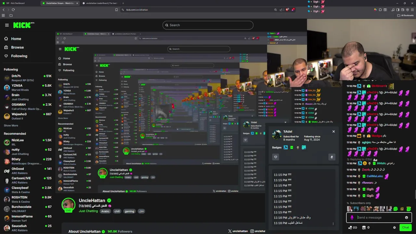Switch to unclehattan LeaderBoard tab

[x=100, y=3]
